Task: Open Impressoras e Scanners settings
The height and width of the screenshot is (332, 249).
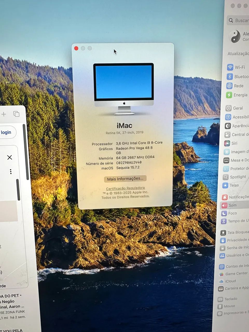Action: [232, 313]
